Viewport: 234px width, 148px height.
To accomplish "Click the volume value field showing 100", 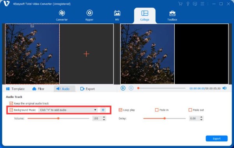I will click(97, 118).
